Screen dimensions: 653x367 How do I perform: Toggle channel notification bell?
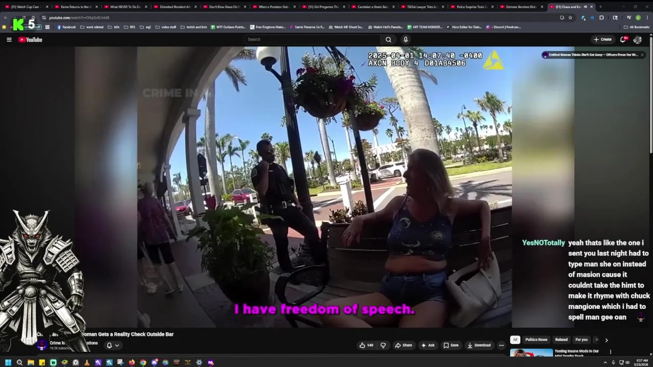coord(109,345)
